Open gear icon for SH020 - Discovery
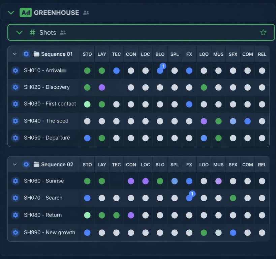Viewport: 276px width, 259px height. 16,87
